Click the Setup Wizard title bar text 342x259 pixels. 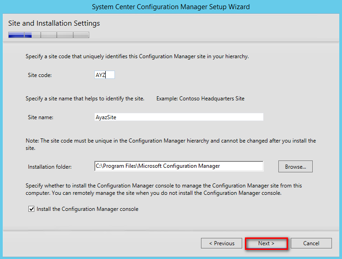pos(171,7)
